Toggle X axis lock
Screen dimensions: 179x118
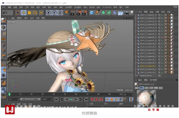coord(48,13)
